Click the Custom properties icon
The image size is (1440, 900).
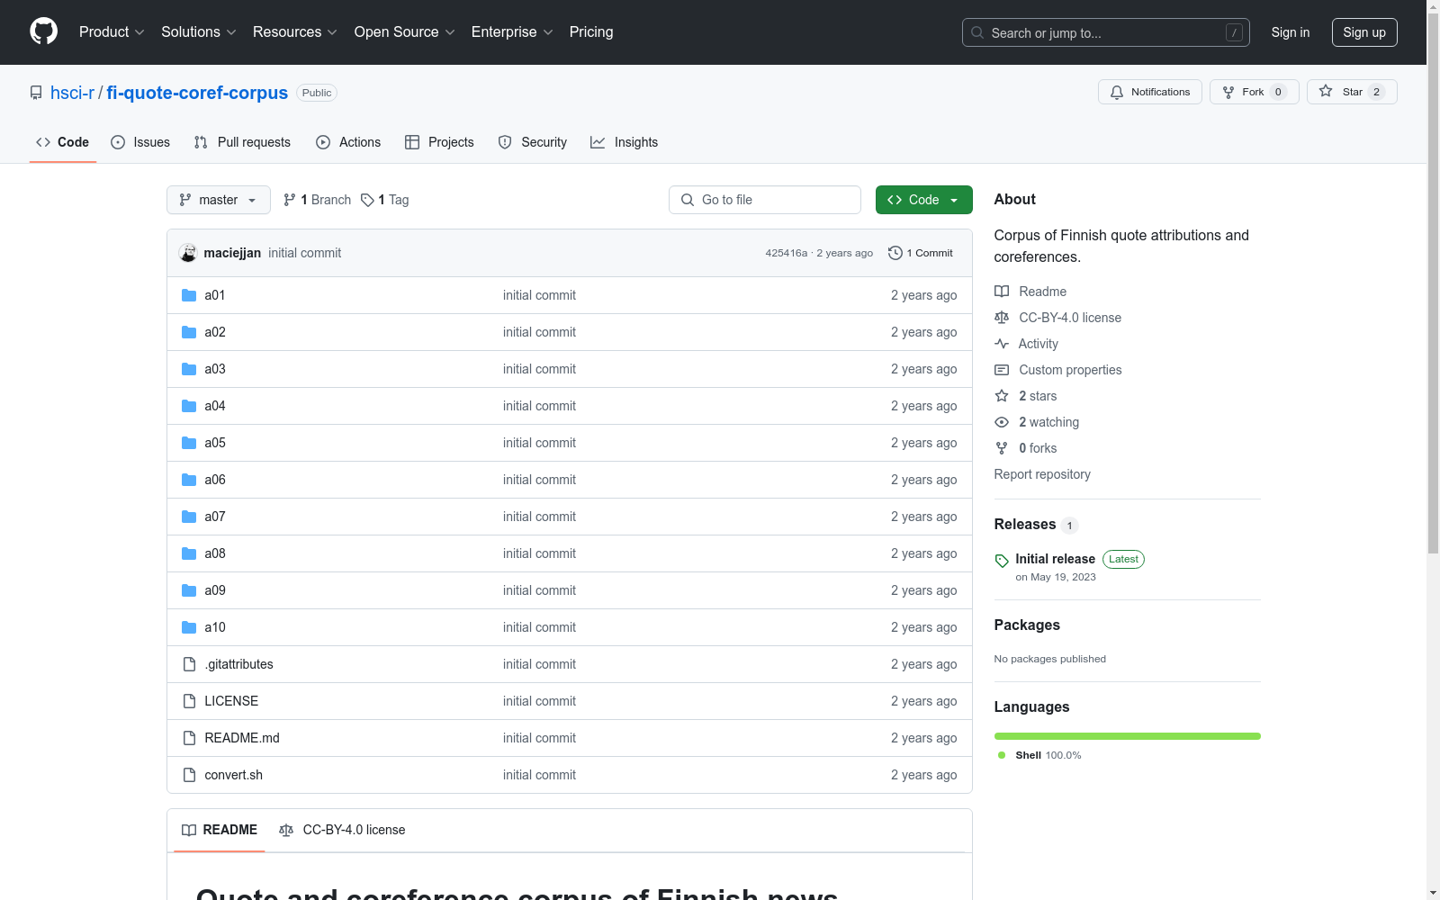[x=1002, y=370]
